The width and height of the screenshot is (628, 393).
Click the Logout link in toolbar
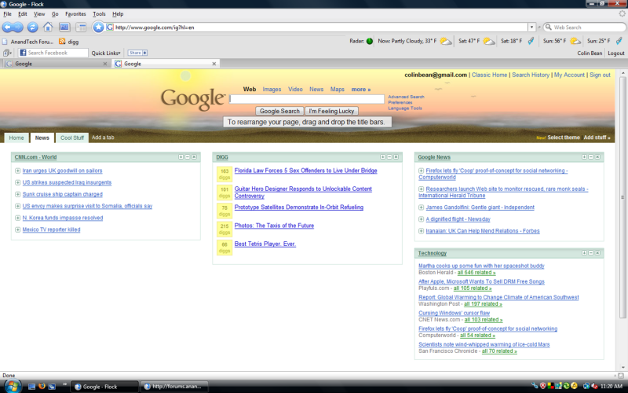click(616, 53)
